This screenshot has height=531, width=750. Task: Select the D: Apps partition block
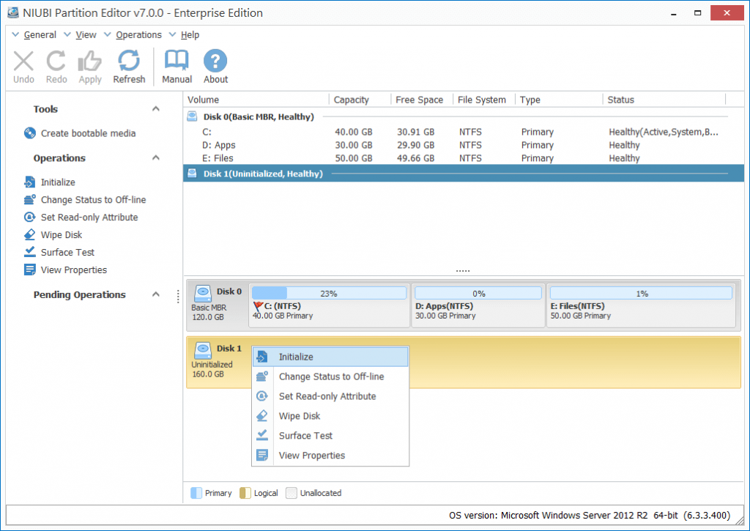(x=478, y=300)
